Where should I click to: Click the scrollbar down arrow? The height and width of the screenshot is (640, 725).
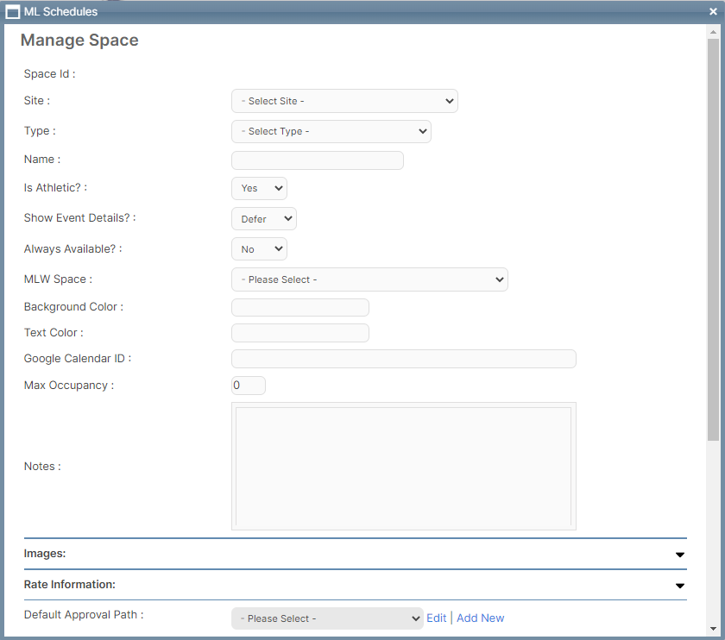[713, 629]
